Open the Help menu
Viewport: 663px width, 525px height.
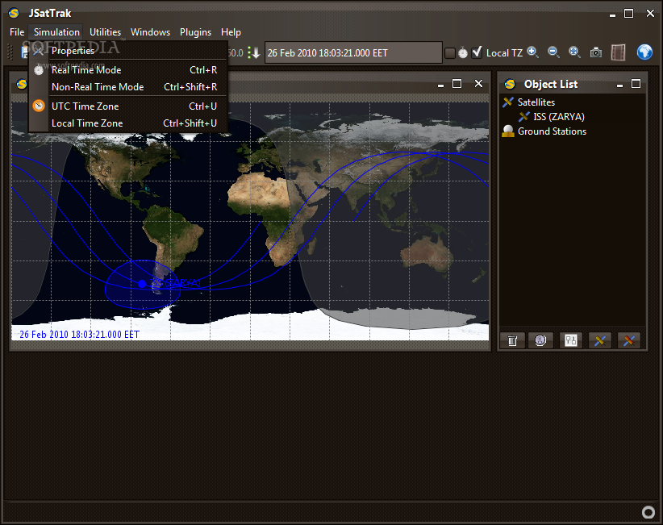[x=231, y=32]
